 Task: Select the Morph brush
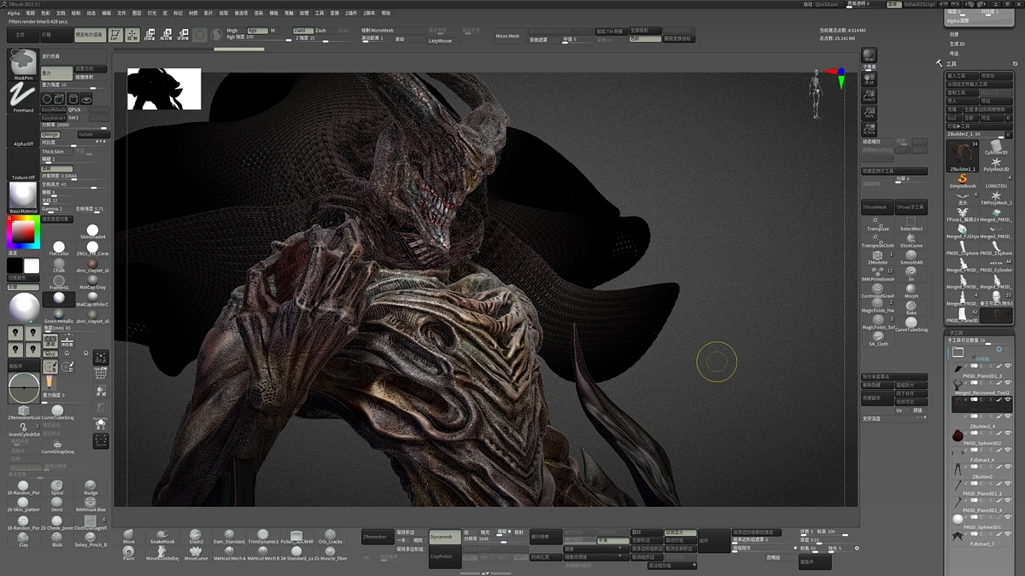[911, 290]
